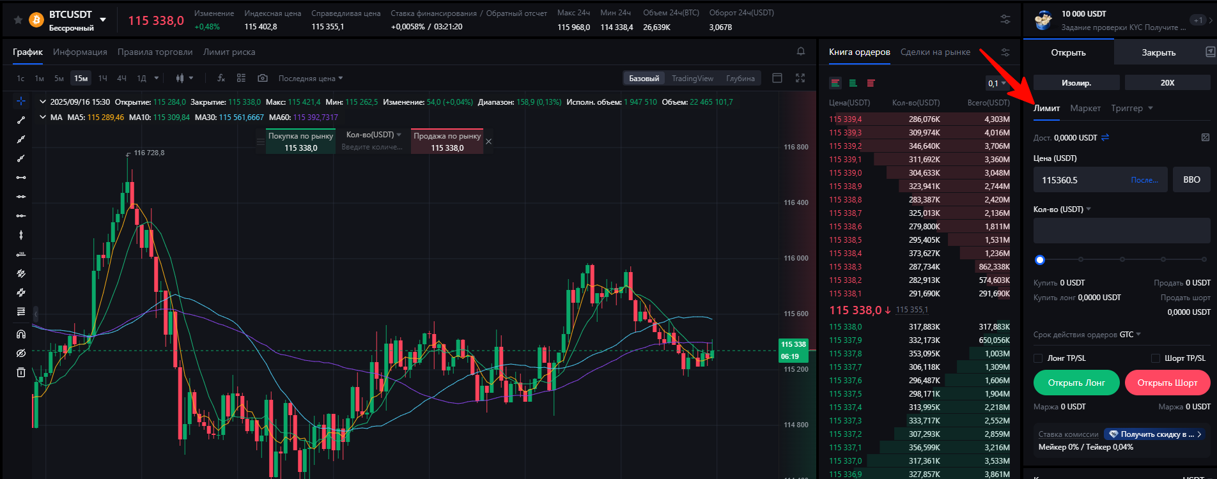1217x479 pixels.
Task: Click the Открыть Шорт button
Action: tap(1167, 383)
